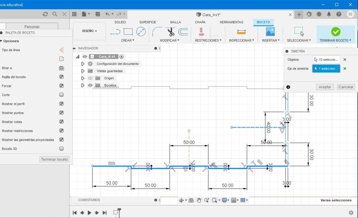Open the Measure inspection tool
The width and height of the screenshot is (358, 218).
coord(241,32)
